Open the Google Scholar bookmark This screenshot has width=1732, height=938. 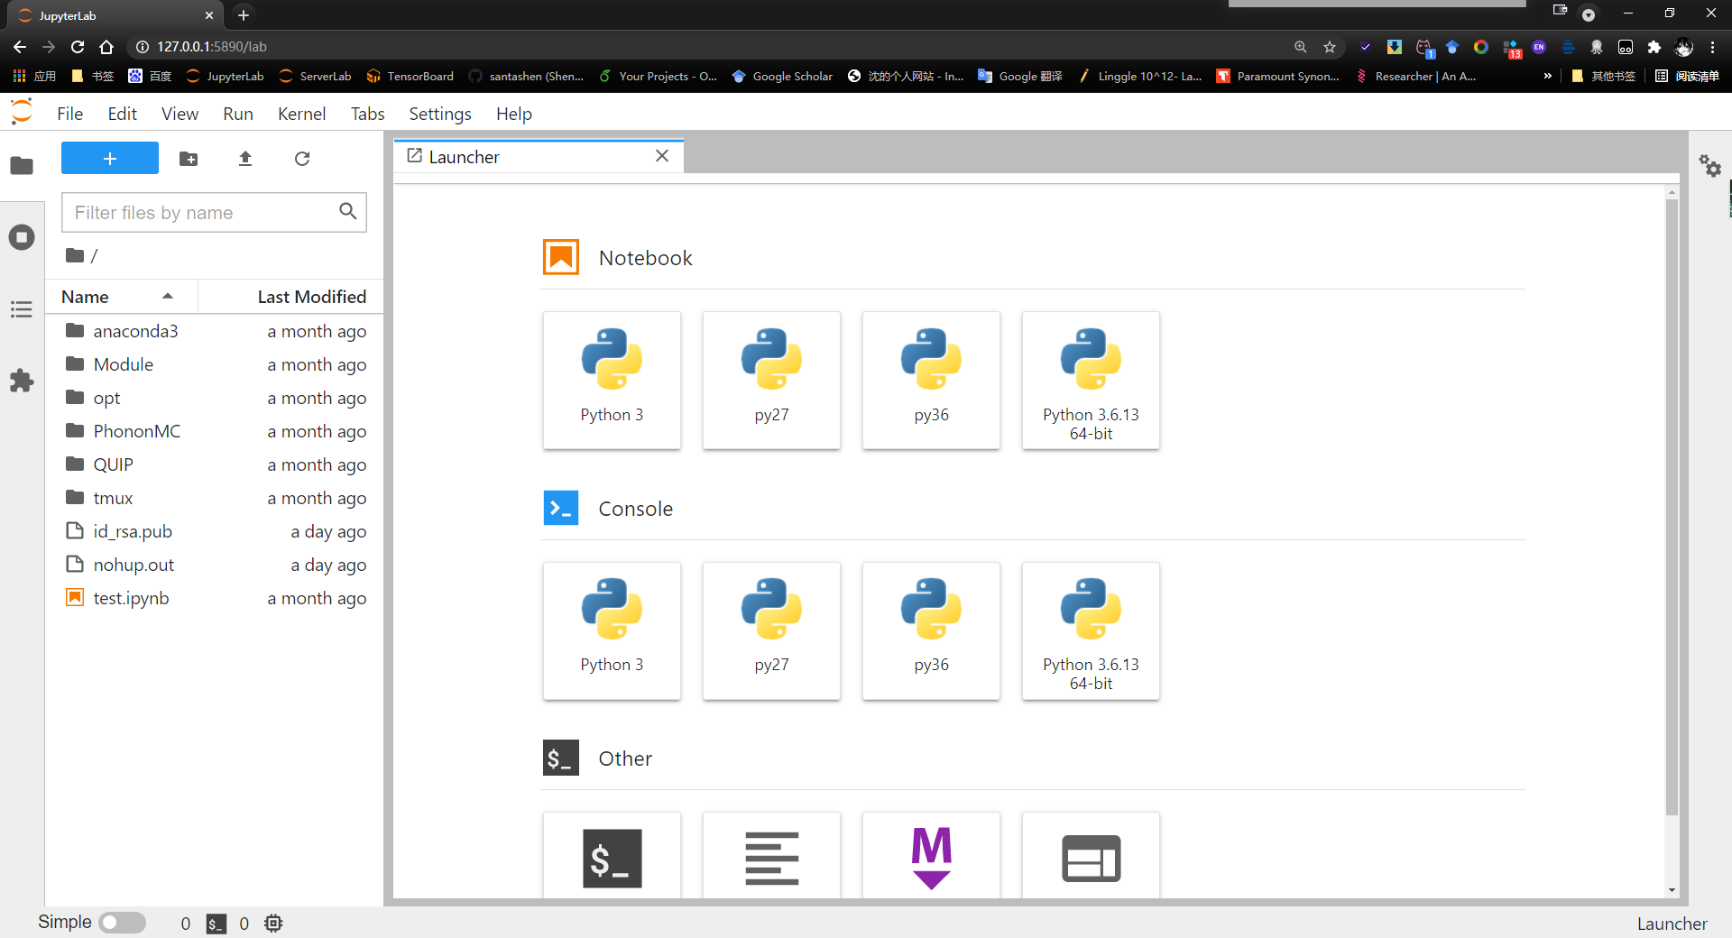click(x=782, y=77)
